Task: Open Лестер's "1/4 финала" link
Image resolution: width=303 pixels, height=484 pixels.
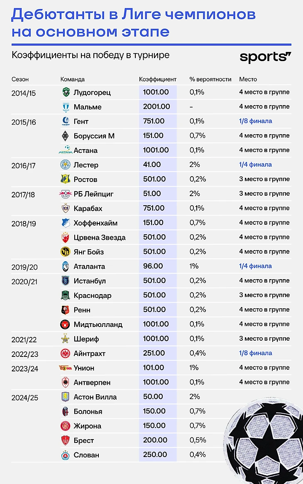Action: 255,165
